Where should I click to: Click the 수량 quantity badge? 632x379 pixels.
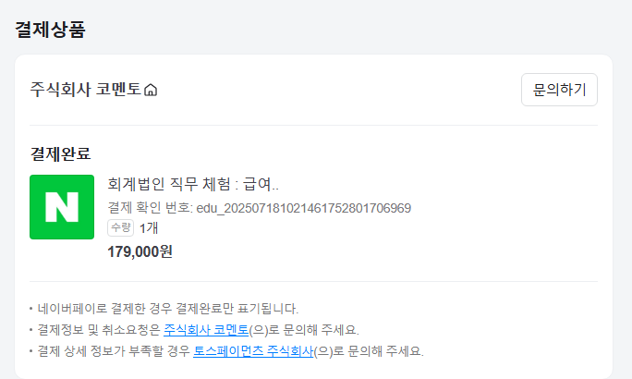click(121, 227)
